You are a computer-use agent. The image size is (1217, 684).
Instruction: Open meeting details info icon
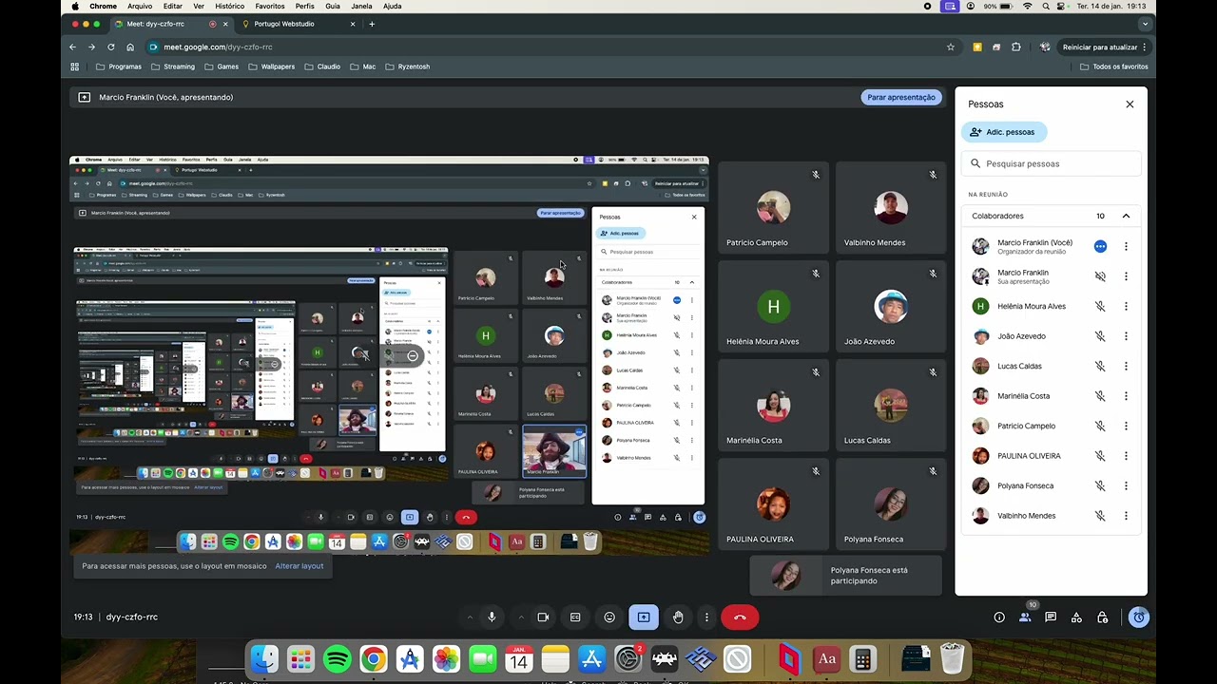(x=999, y=617)
